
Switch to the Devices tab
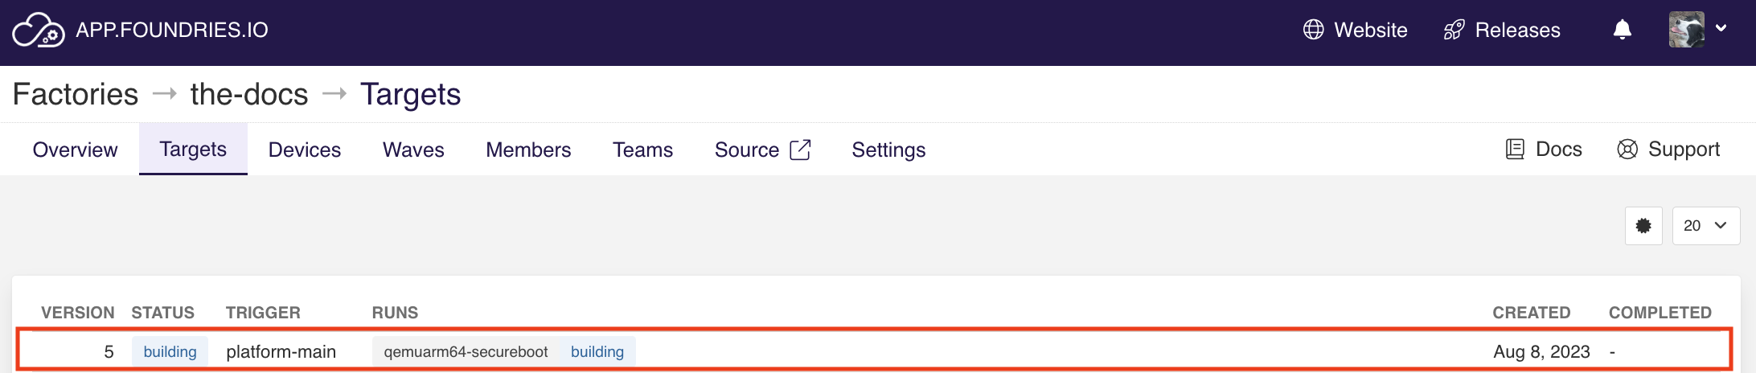[x=305, y=150]
